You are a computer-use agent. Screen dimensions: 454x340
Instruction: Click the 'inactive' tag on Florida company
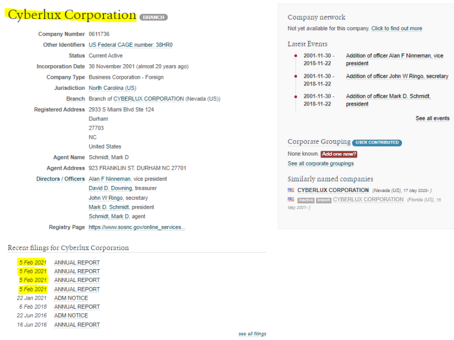(306, 200)
